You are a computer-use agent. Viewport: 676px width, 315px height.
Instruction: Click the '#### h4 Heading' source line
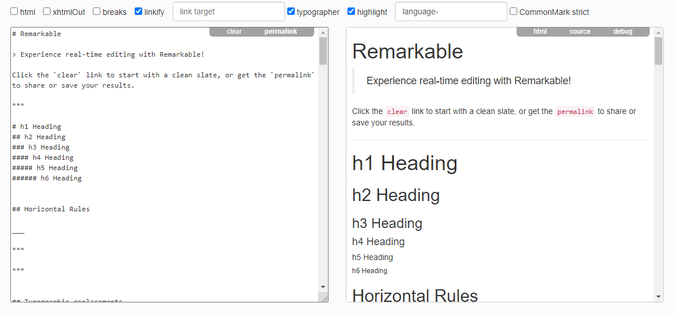pos(42,157)
